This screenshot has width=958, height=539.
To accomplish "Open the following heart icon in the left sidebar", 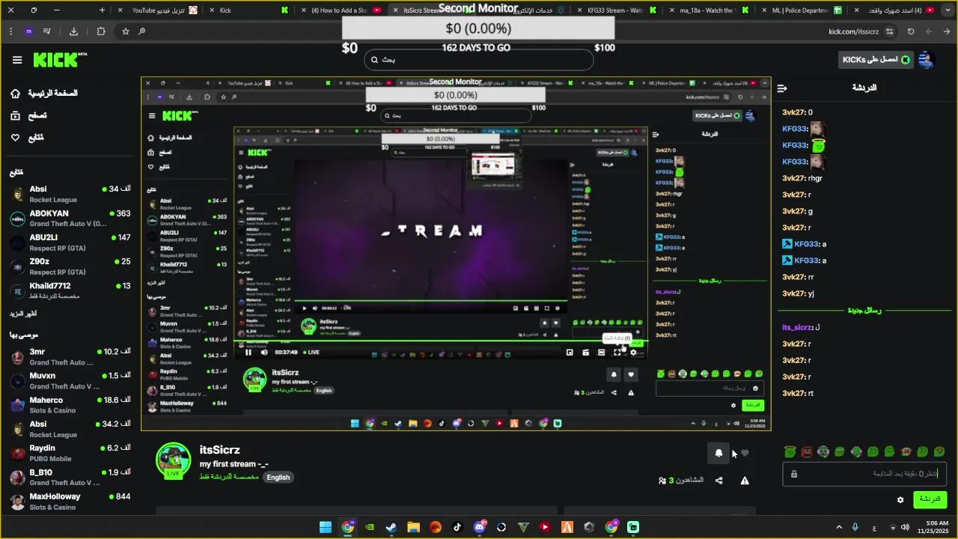I will click(16, 138).
